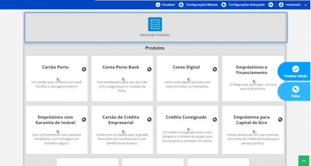The height and width of the screenshot is (166, 311).
Task: Click the Produtos section heading
Action: (x=155, y=48)
